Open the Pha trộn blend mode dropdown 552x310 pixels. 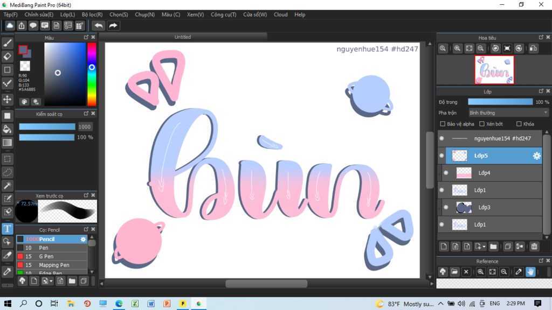pyautogui.click(x=508, y=113)
